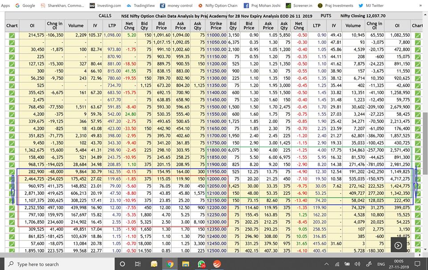Open the Nifty Option Chain bookmark
Image resolution: width=428 pixels, height=270 pixels.
(217, 6)
